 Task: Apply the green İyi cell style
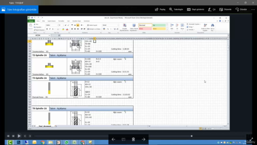pos(159,25)
